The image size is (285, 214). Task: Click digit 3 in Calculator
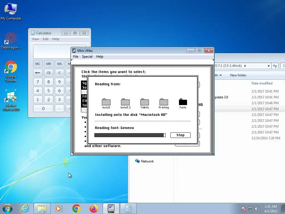click(60, 99)
